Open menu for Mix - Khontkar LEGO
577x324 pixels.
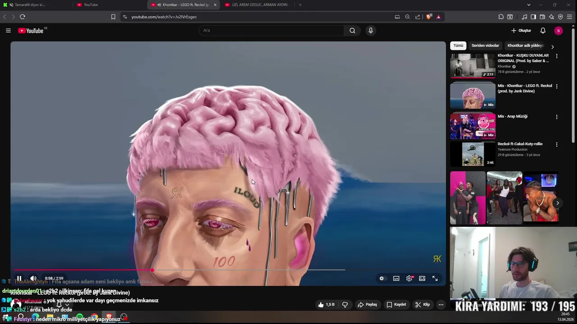[557, 86]
